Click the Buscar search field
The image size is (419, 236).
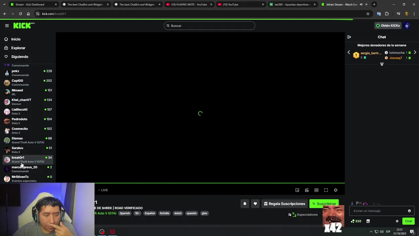209,26
